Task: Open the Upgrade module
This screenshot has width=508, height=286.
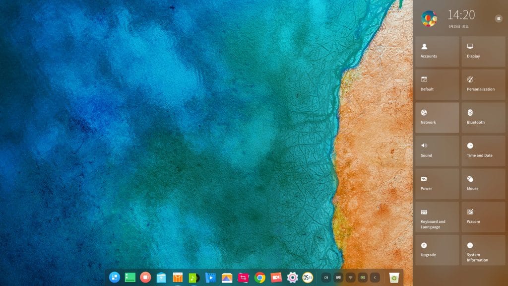Action: coord(437,250)
